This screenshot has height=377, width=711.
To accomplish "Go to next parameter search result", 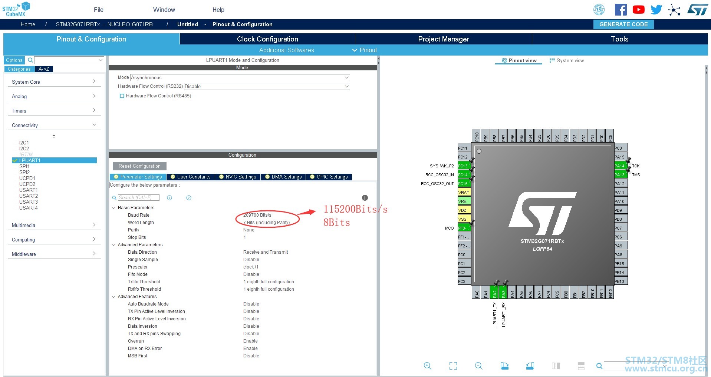I will click(189, 198).
